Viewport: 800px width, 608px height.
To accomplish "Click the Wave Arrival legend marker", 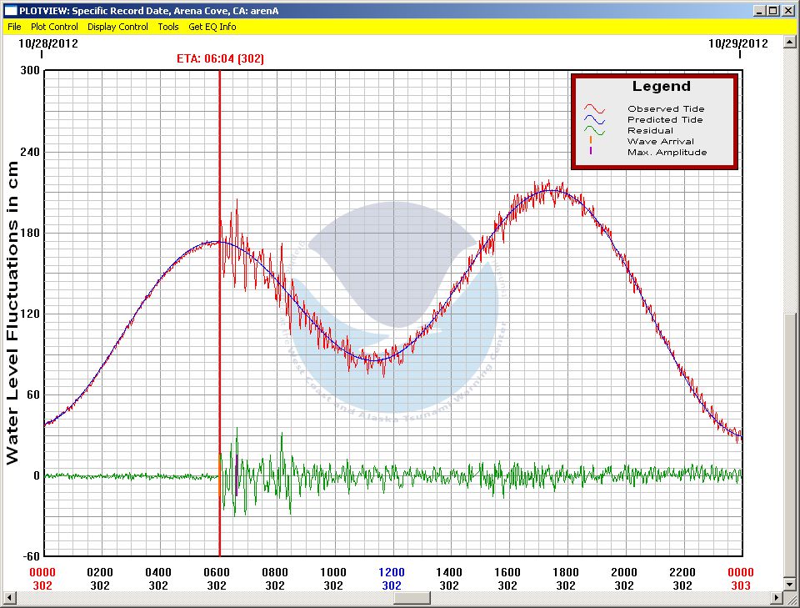I will pos(591,142).
